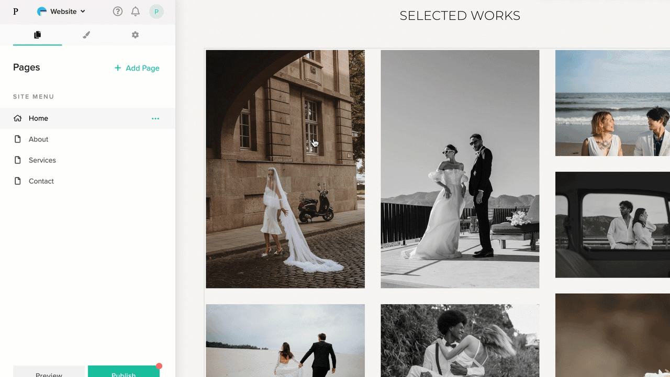Select the About page in Site Menu
Image resolution: width=670 pixels, height=377 pixels.
(x=38, y=139)
